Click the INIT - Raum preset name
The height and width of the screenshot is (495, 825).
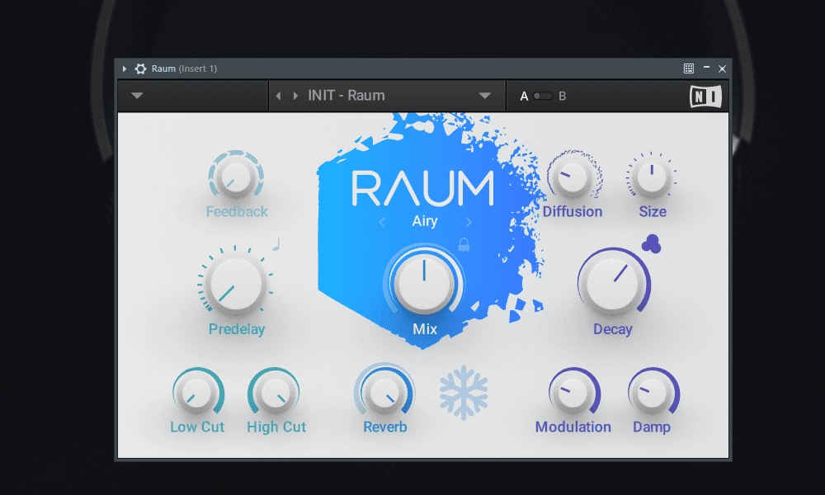pyautogui.click(x=346, y=95)
